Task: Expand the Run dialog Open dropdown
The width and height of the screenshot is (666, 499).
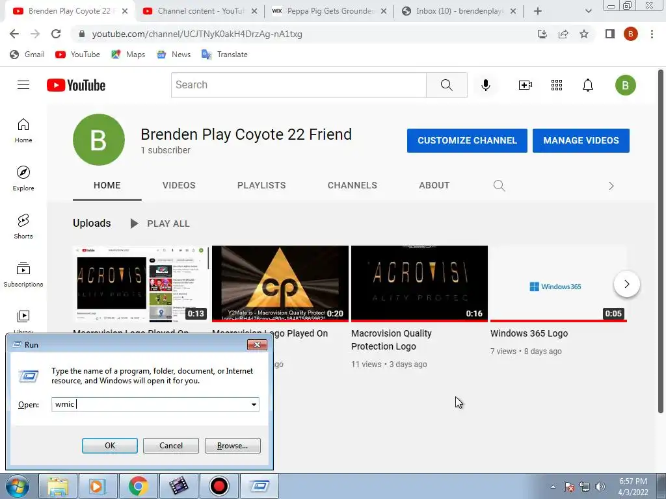Action: pos(254,404)
